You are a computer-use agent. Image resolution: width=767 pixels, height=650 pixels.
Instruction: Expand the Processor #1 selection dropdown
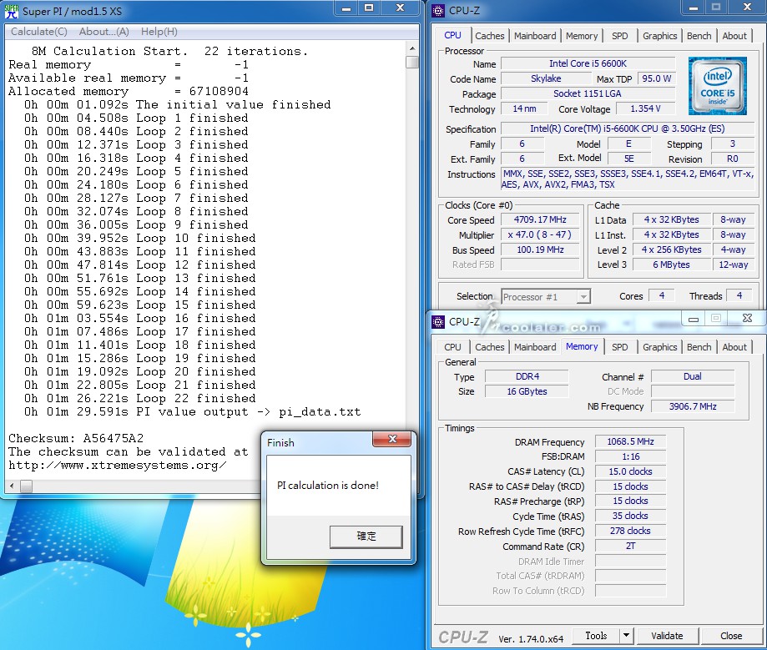coord(583,297)
